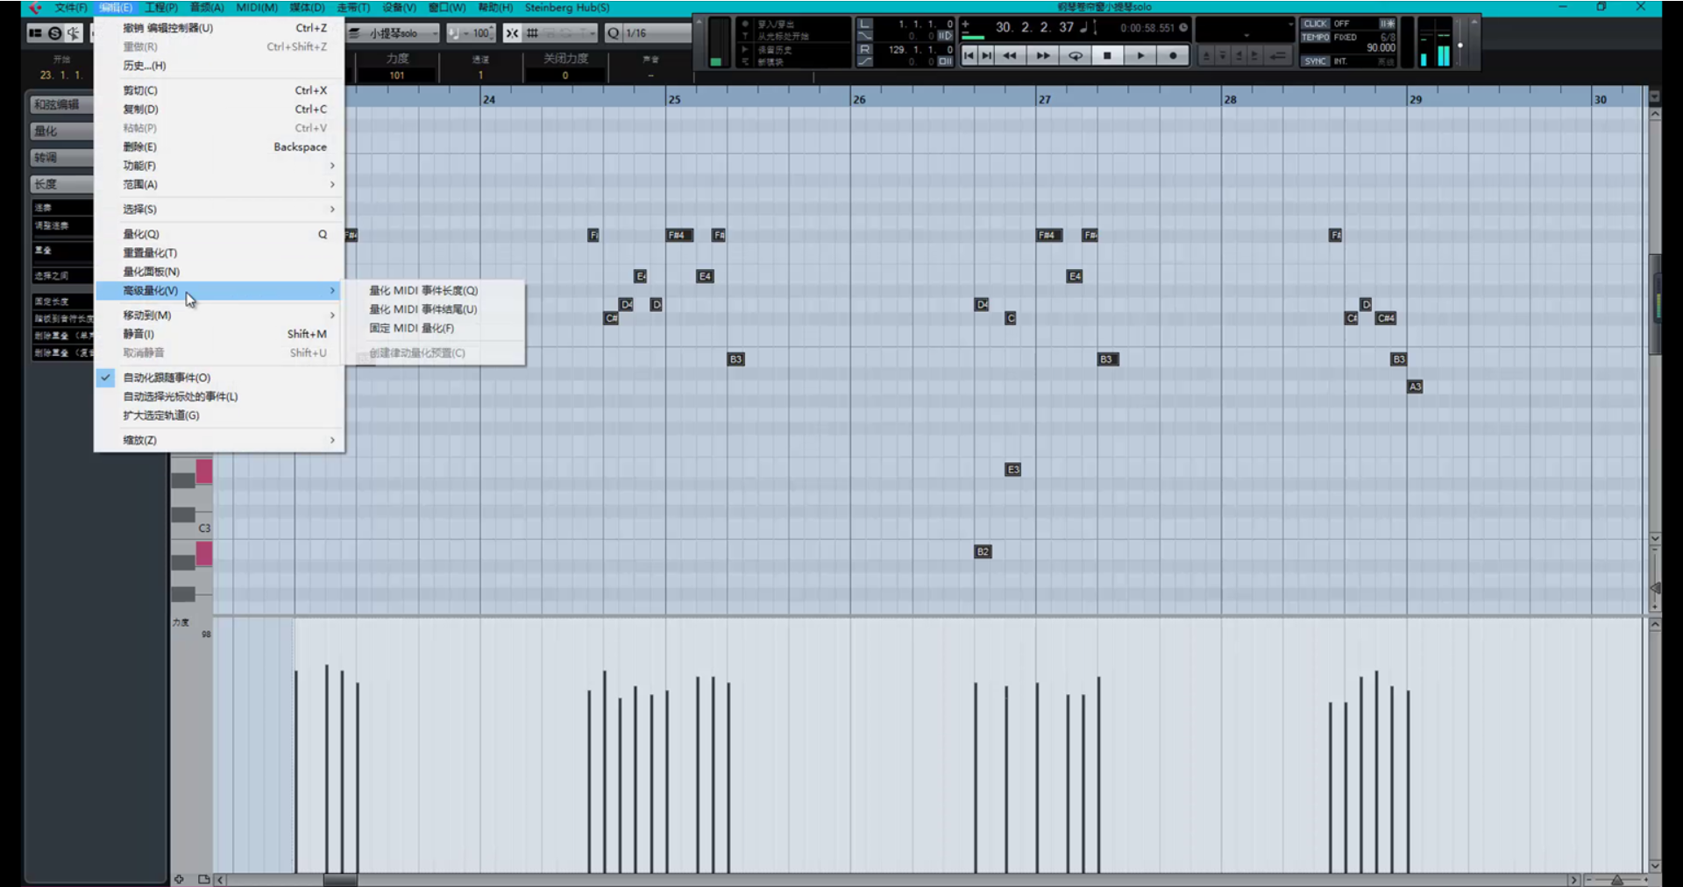Expand the 选择(S) submenu
The height and width of the screenshot is (887, 1683).
(219, 209)
